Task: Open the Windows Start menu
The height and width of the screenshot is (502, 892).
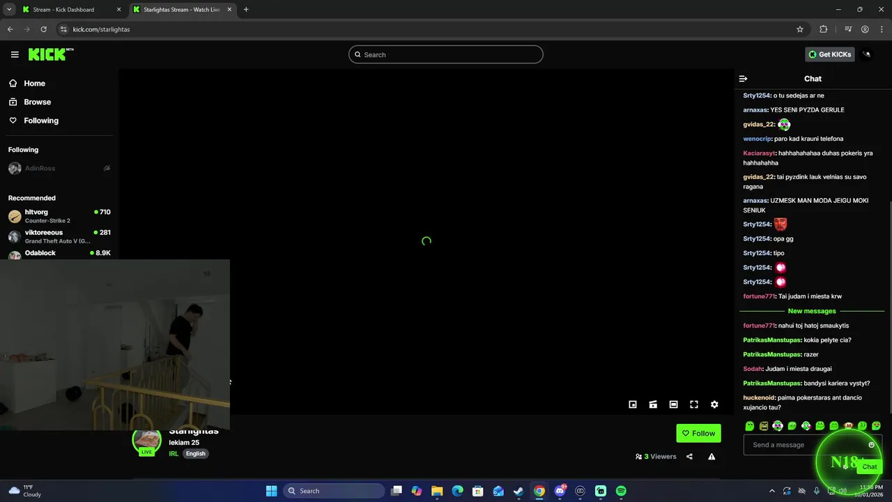Action: (272, 491)
